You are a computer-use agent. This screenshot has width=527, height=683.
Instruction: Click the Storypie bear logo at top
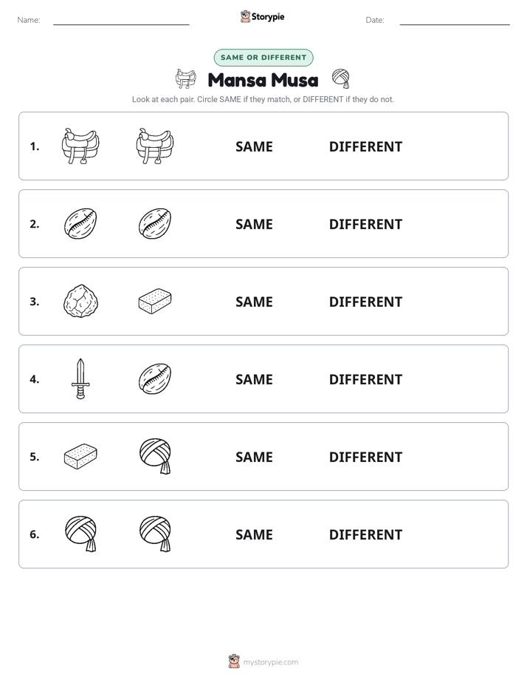click(x=245, y=16)
